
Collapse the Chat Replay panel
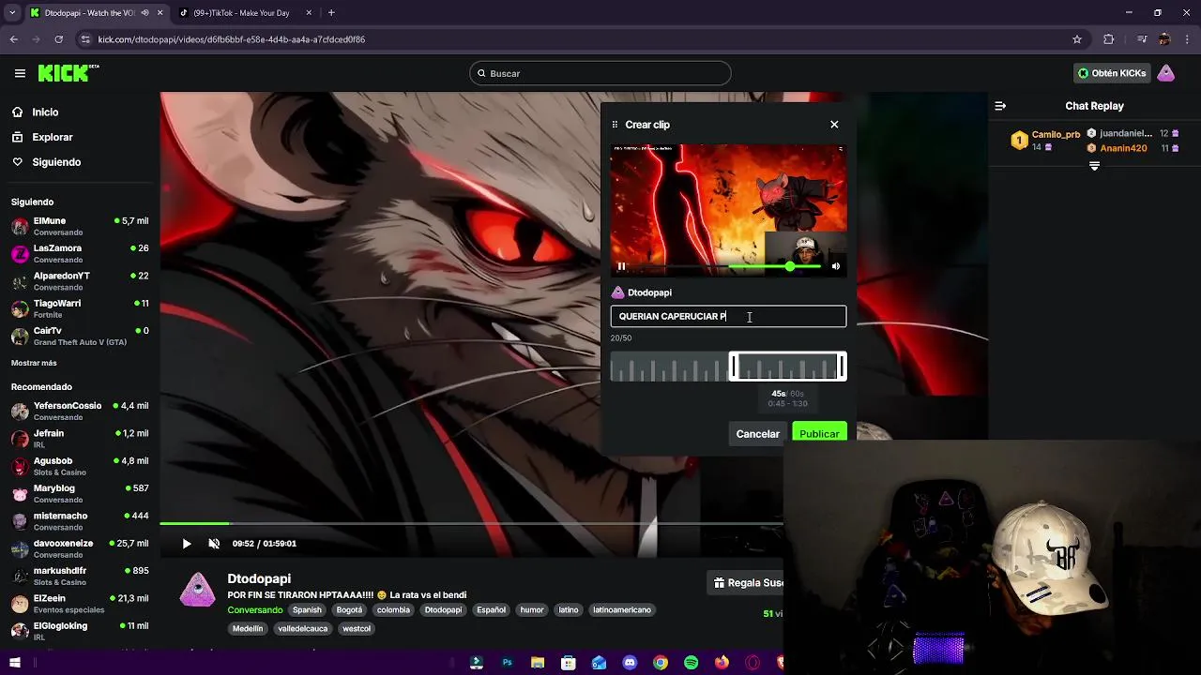[1000, 106]
